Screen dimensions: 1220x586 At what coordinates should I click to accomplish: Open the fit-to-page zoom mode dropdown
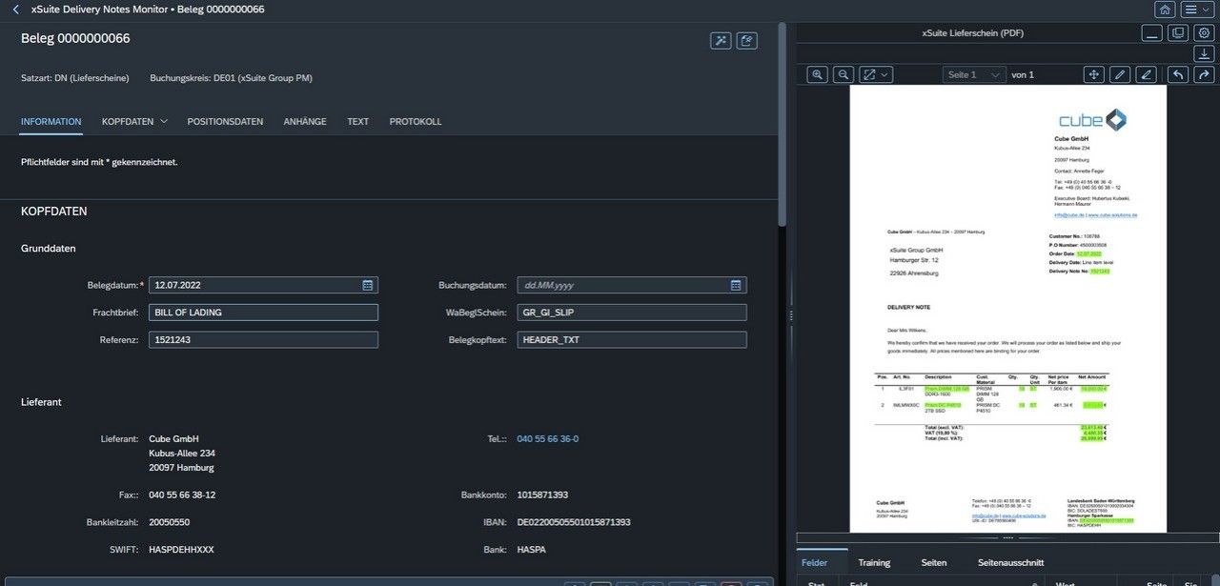[x=876, y=74]
